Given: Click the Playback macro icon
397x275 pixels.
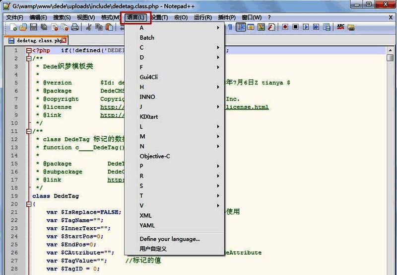Looking at the screenshot, I should click(x=305, y=27).
